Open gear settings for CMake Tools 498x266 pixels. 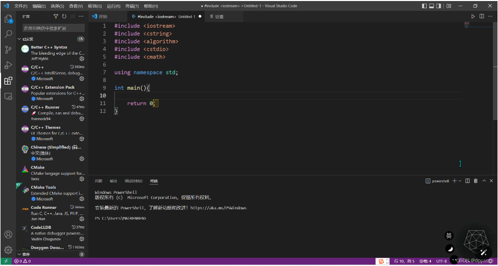pyautogui.click(x=82, y=199)
